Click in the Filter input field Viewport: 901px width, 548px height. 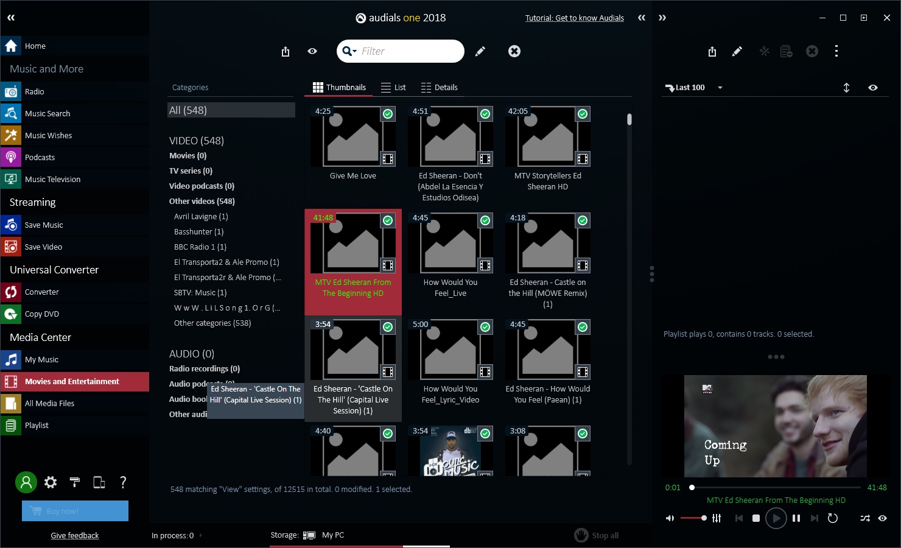(401, 51)
